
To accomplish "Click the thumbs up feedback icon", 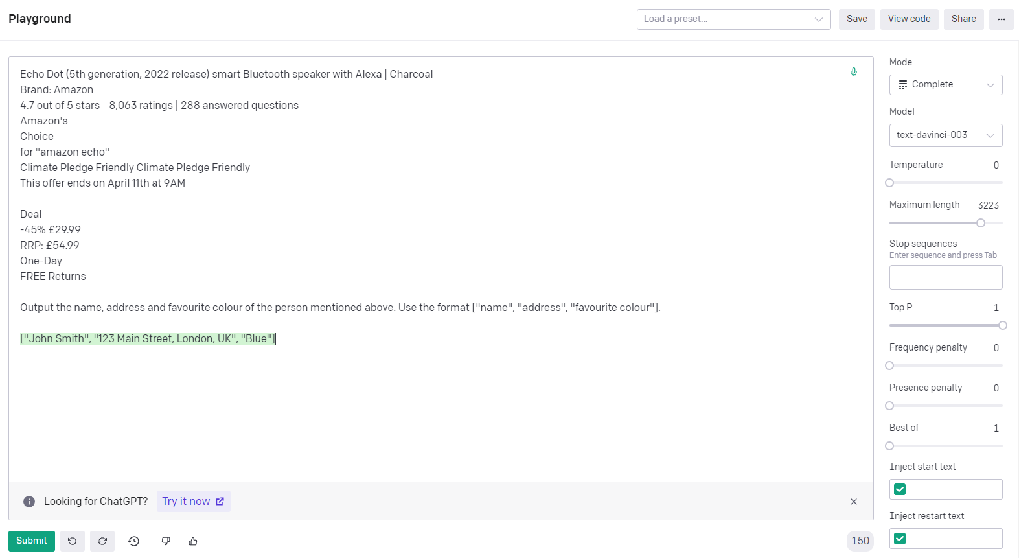I will point(193,541).
